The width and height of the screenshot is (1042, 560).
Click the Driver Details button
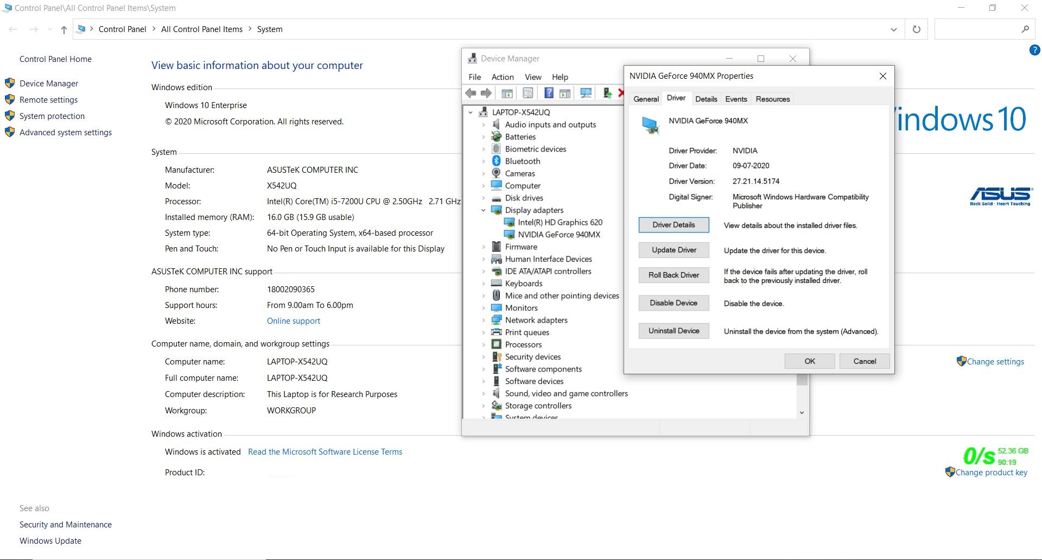(674, 225)
